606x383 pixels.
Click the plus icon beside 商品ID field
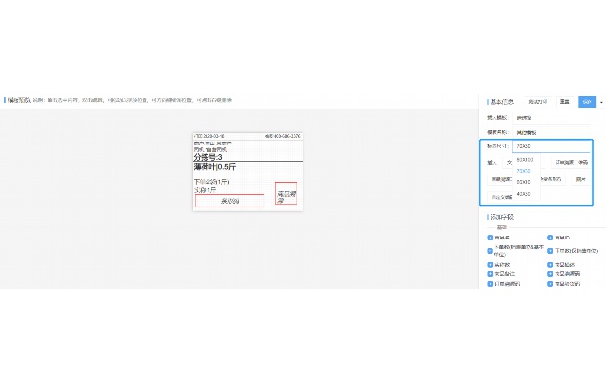pos(550,238)
